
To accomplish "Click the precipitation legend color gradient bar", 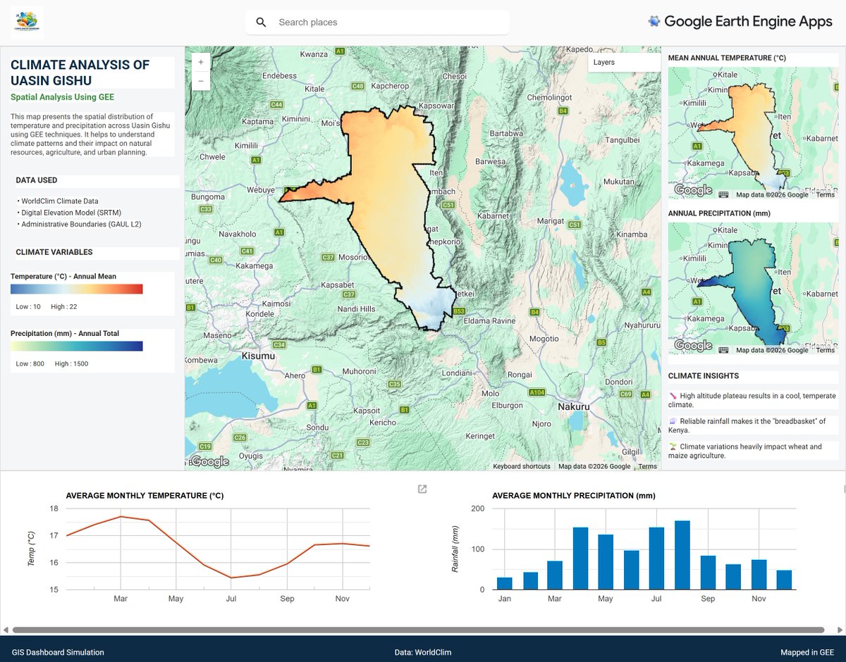I will coord(77,346).
